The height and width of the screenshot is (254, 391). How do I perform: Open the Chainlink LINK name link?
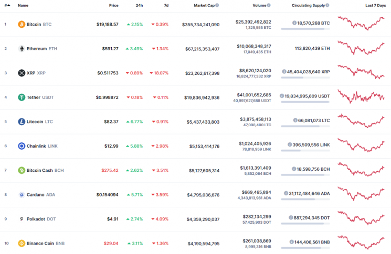pos(42,146)
